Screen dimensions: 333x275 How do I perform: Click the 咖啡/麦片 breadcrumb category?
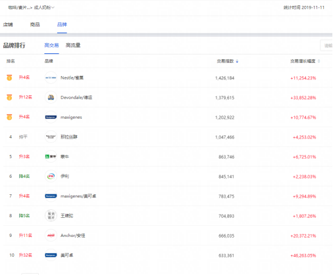click(x=18, y=7)
